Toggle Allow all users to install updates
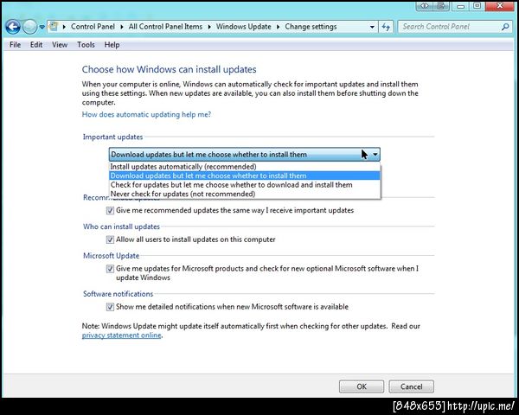 (x=110, y=239)
